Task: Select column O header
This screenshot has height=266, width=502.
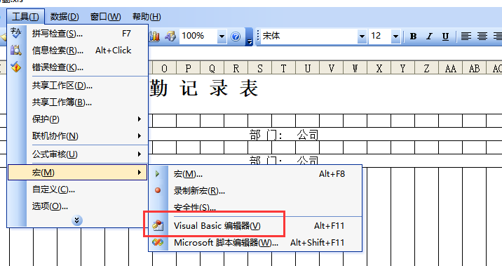Action: pyautogui.click(x=164, y=68)
